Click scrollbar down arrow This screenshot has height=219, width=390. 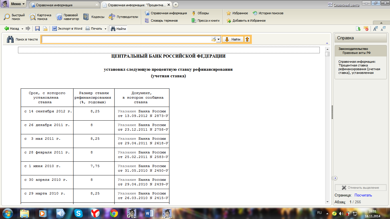tap(327, 202)
